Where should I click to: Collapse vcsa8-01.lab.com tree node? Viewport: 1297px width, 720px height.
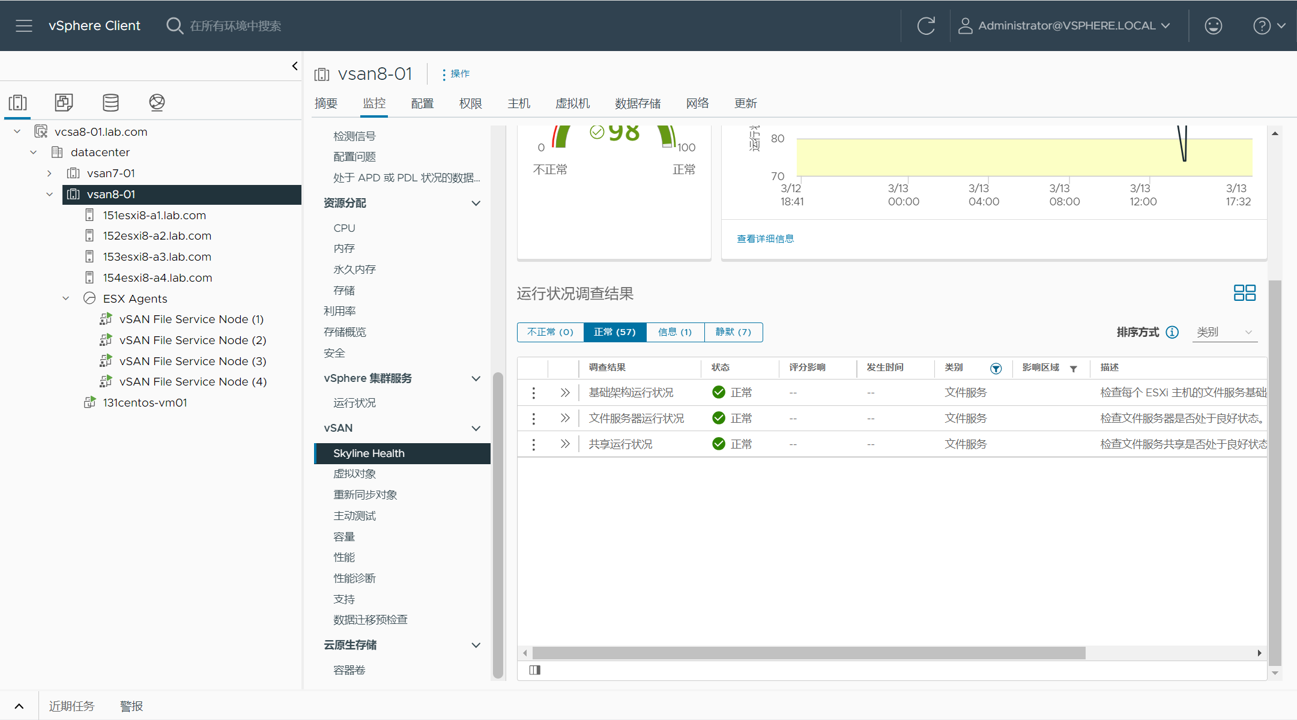click(x=17, y=132)
